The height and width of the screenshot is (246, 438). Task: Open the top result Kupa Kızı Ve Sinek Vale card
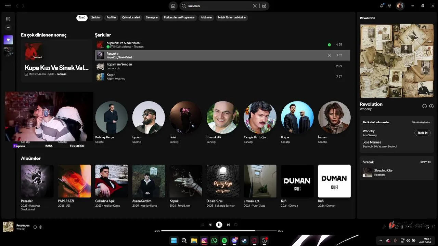pyautogui.click(x=56, y=61)
